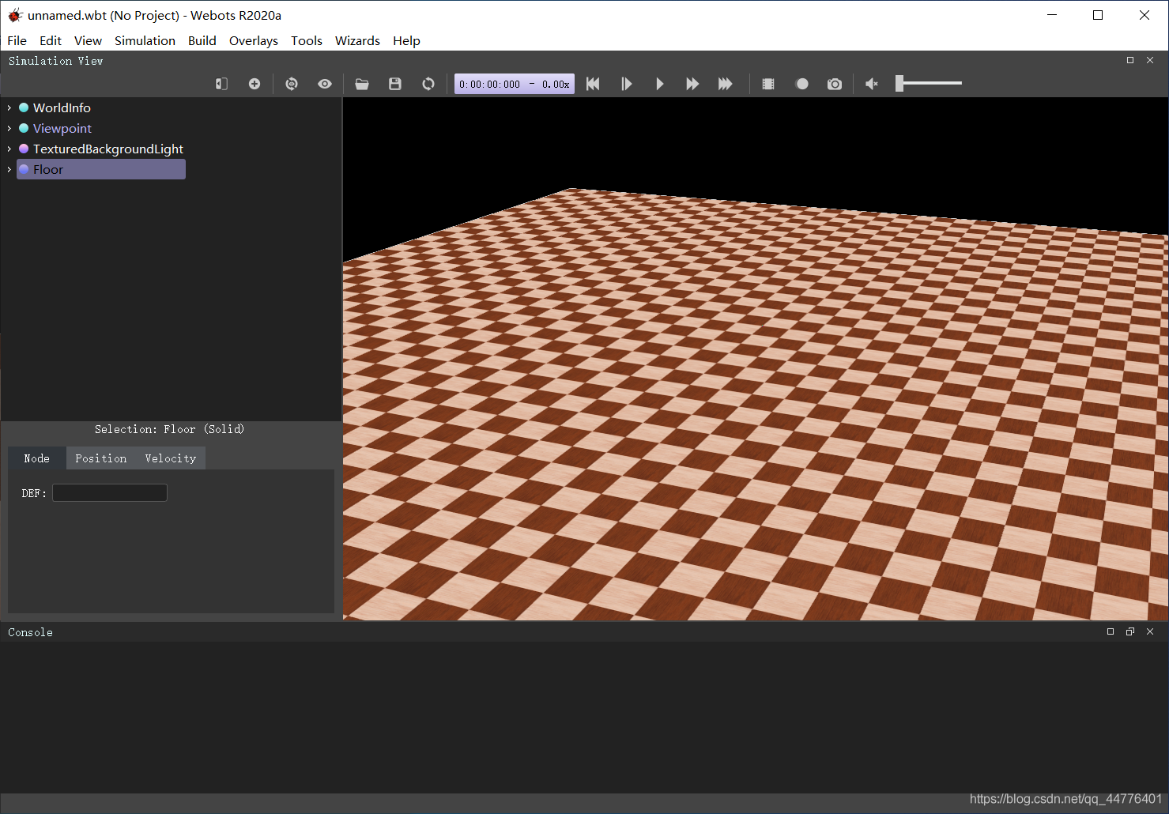Image resolution: width=1169 pixels, height=814 pixels.
Task: Select the Viewpoint tree item
Action: 62,128
